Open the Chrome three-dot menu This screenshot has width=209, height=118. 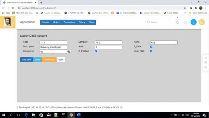click(206, 8)
